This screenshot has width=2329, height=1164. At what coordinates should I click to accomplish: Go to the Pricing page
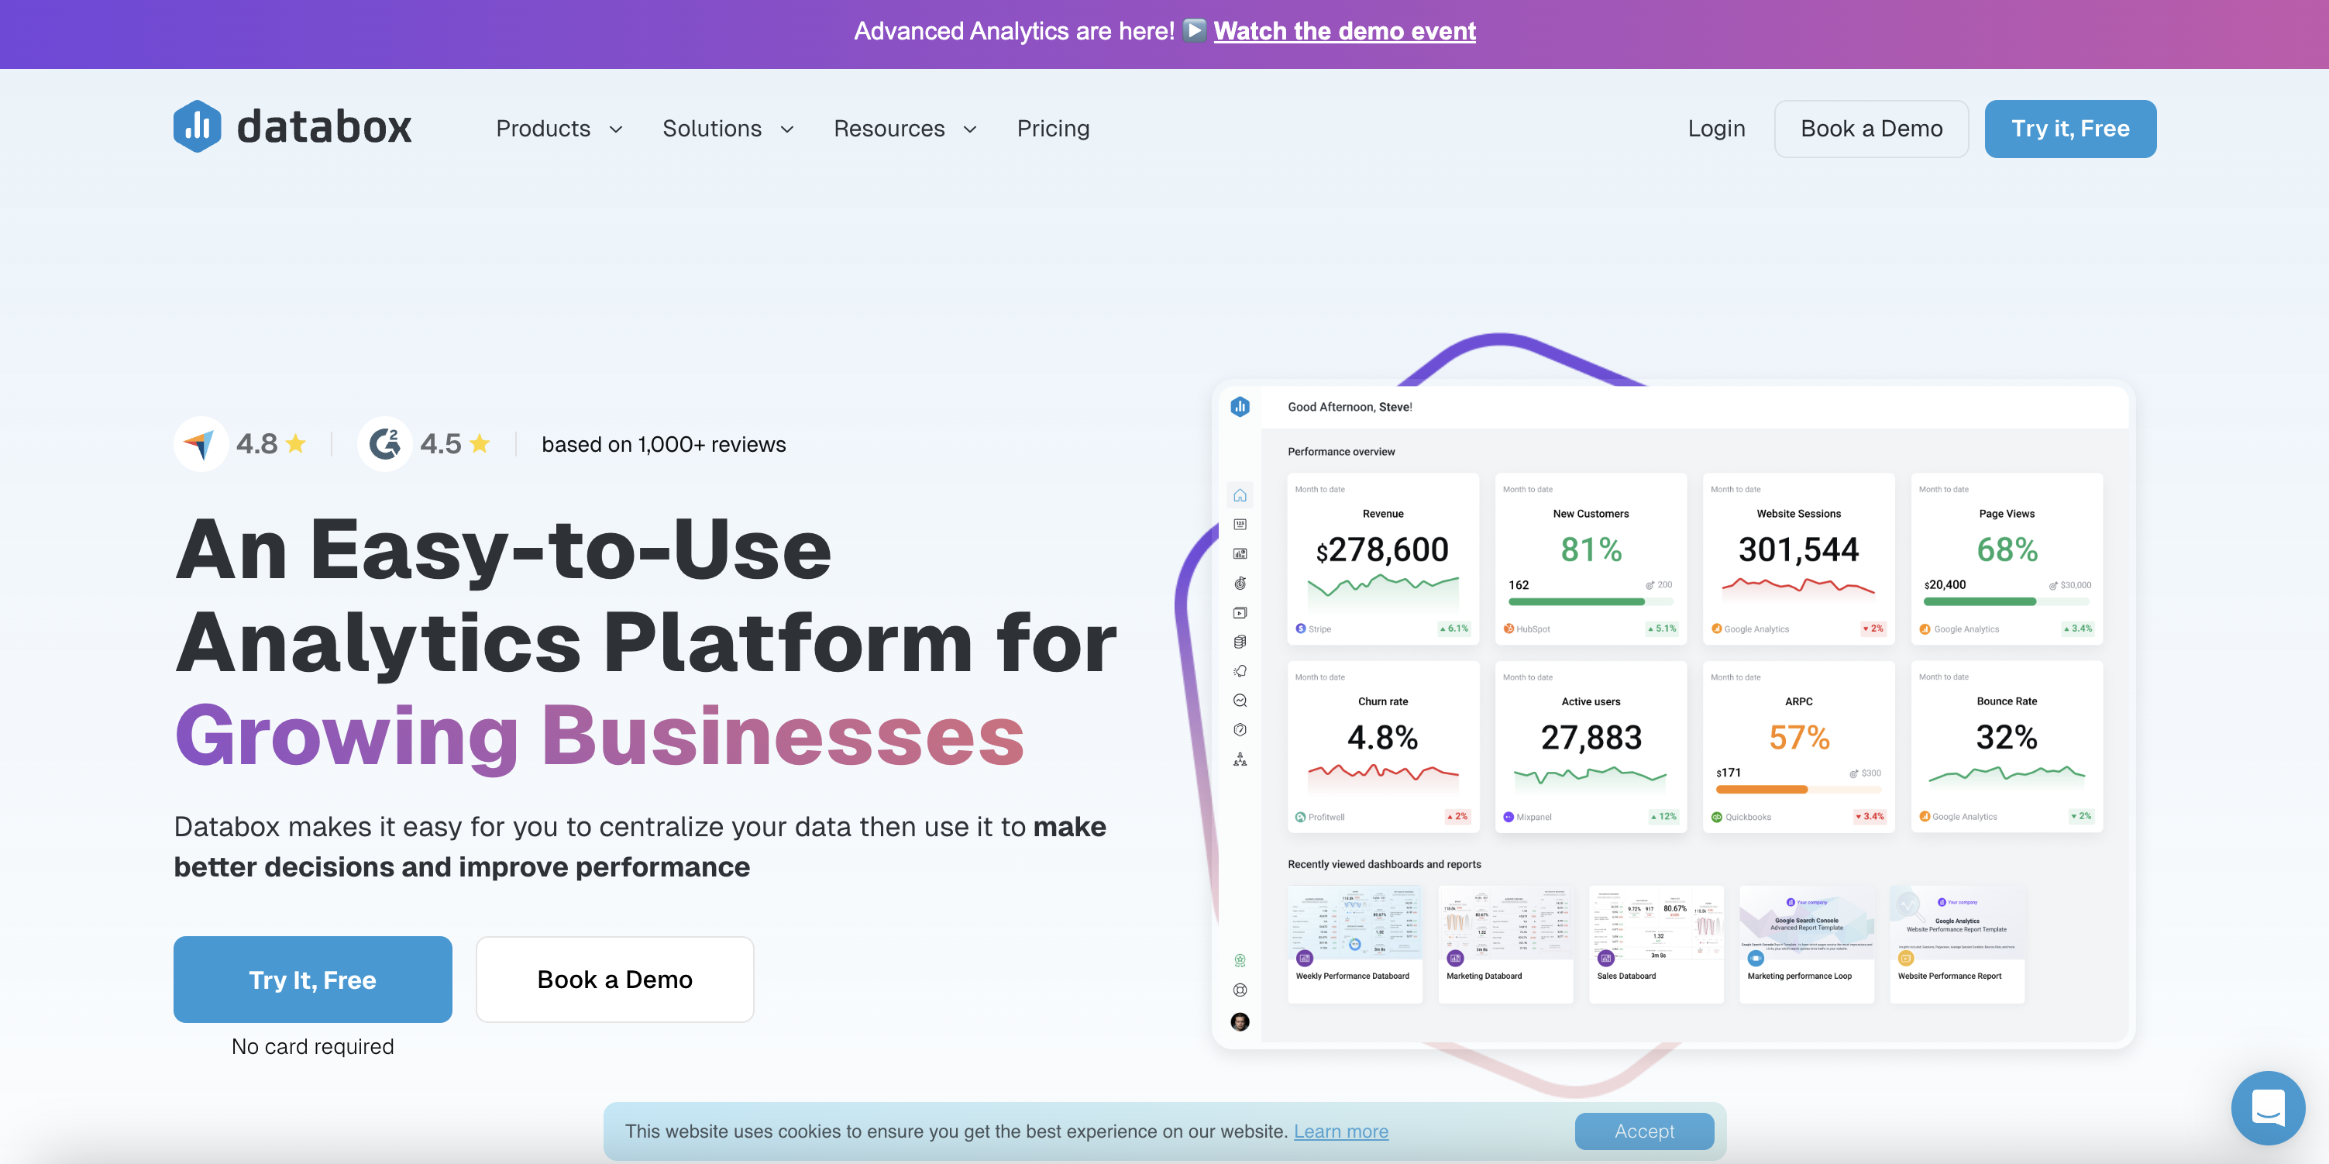[1052, 129]
